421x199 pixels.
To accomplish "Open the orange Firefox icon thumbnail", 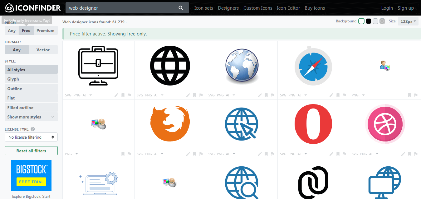I will pyautogui.click(x=170, y=124).
